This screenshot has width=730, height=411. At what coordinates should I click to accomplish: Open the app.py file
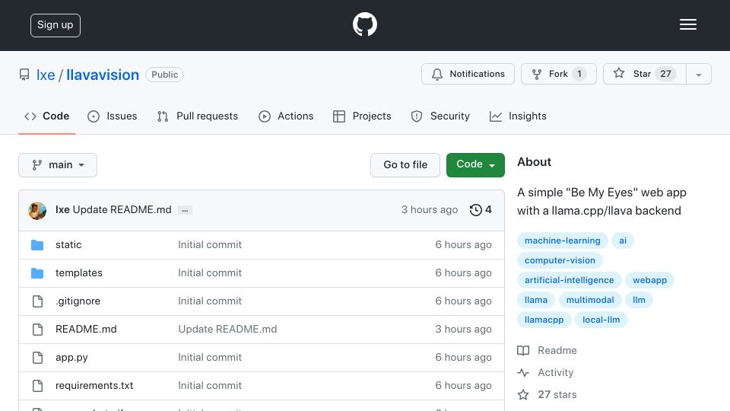71,358
